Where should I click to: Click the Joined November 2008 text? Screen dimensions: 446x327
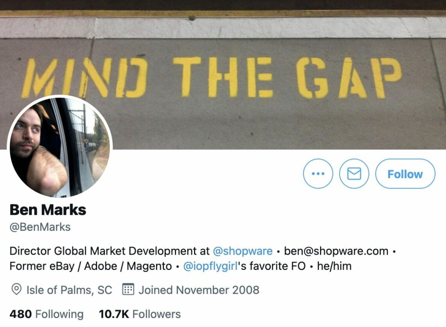(199, 290)
